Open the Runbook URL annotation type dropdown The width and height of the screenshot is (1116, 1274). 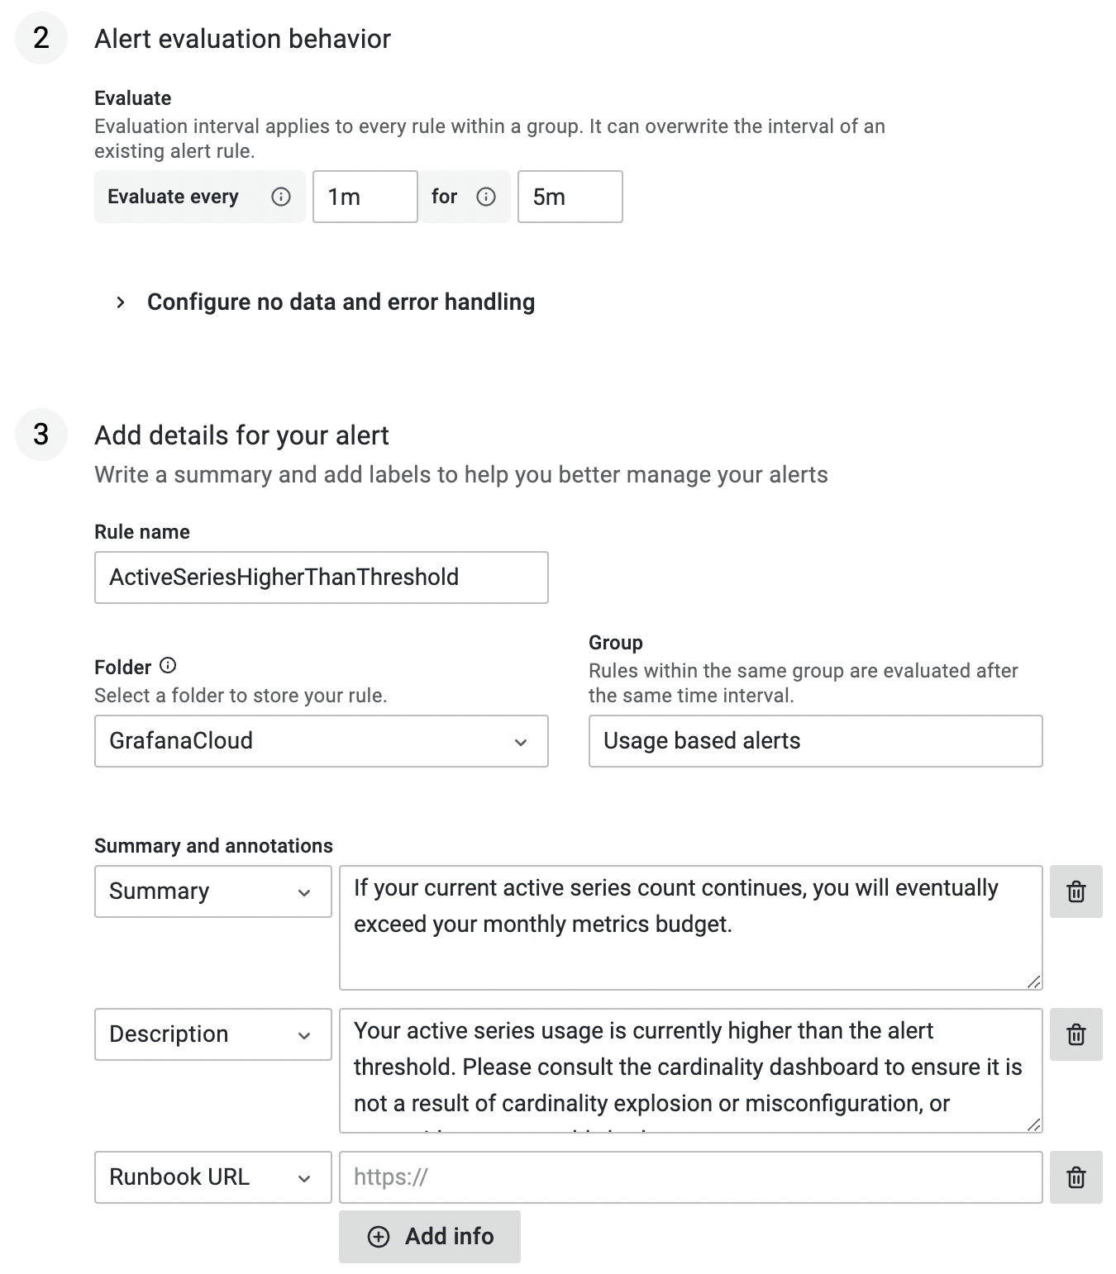click(x=212, y=1177)
